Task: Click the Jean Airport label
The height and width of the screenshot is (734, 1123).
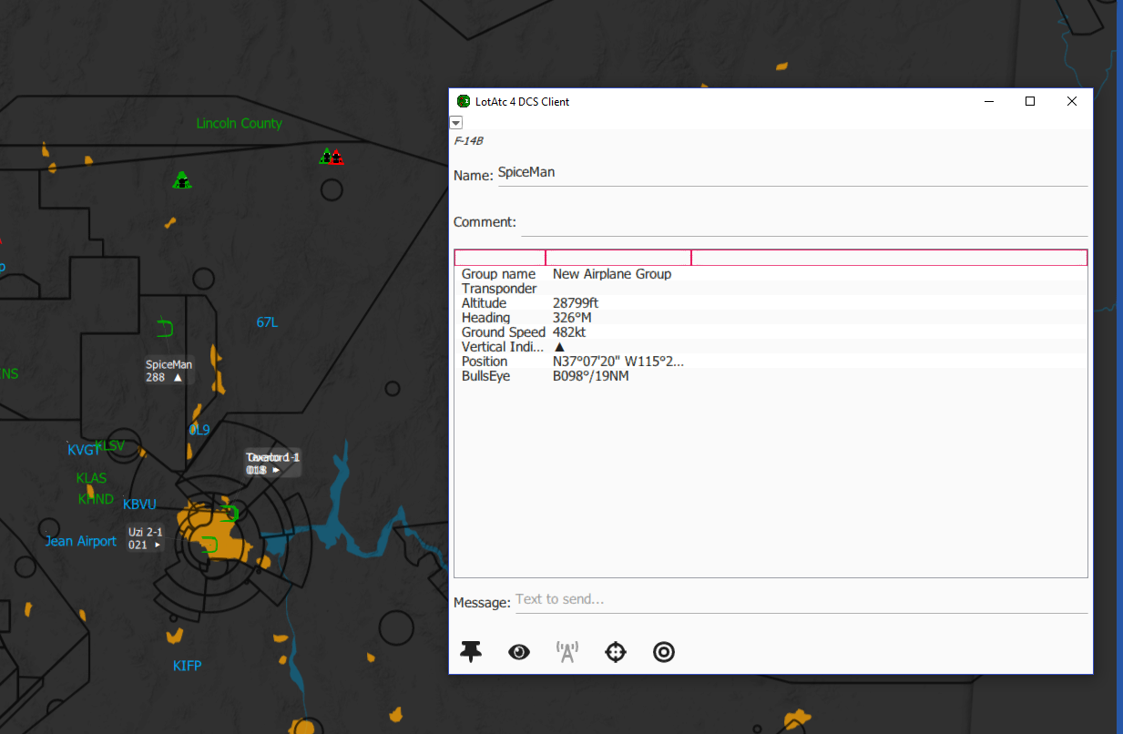Action: [81, 541]
